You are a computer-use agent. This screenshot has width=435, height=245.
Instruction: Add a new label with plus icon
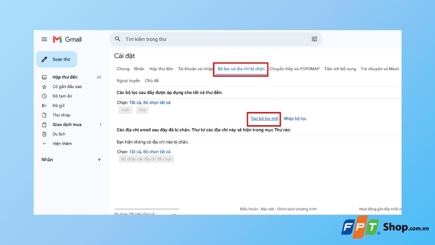[100, 160]
